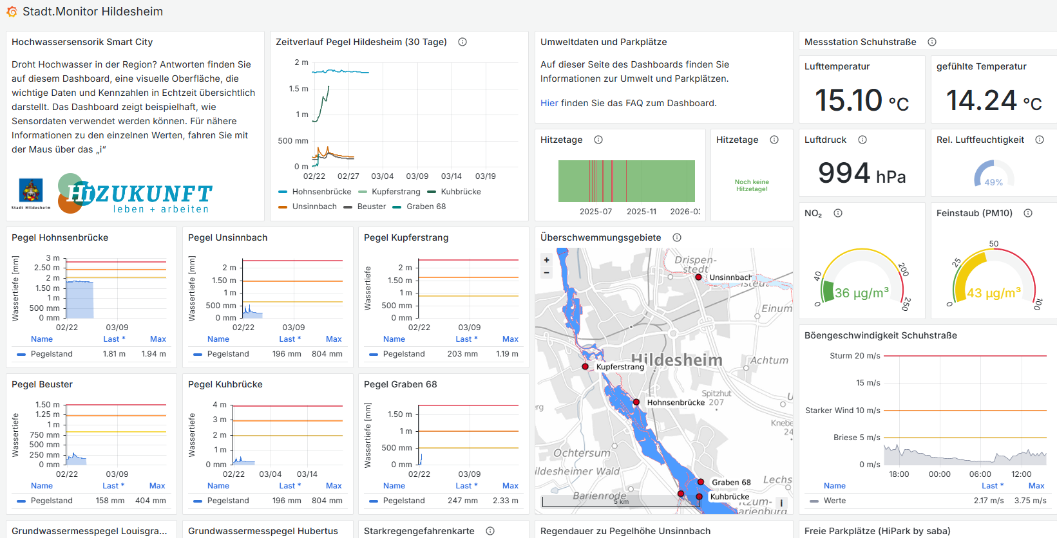Zoom in on the flood map
Image resolution: width=1057 pixels, height=538 pixels.
coord(547,260)
